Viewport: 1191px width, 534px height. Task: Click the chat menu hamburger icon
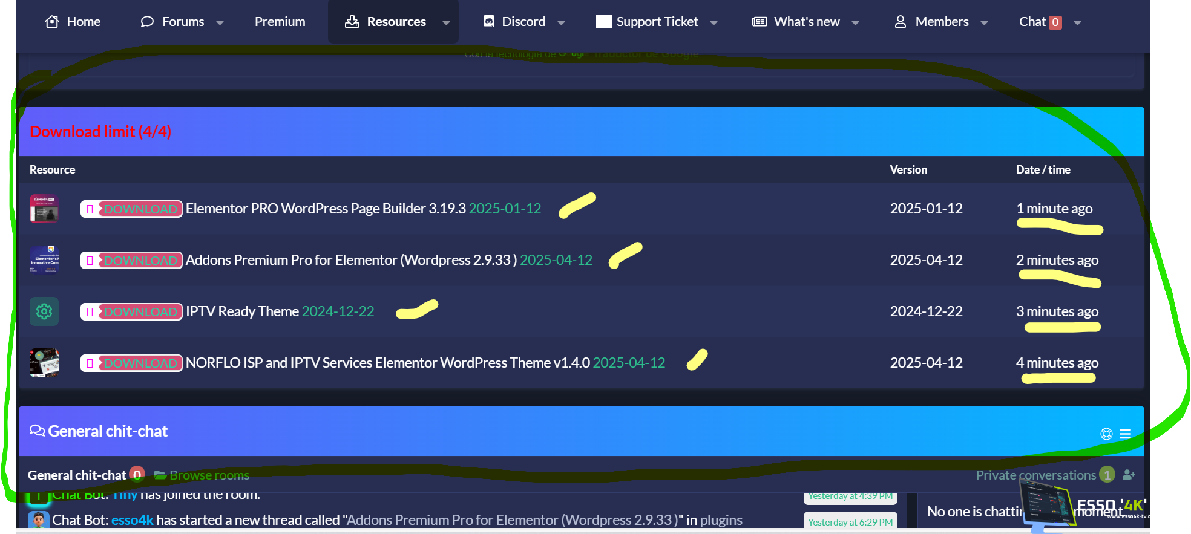pos(1125,434)
